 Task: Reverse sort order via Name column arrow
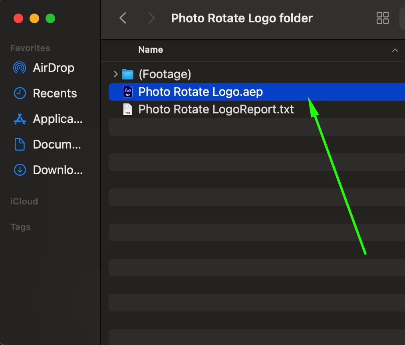click(x=395, y=50)
